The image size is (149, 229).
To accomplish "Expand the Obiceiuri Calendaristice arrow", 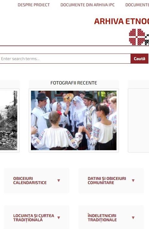I will point(59,181).
